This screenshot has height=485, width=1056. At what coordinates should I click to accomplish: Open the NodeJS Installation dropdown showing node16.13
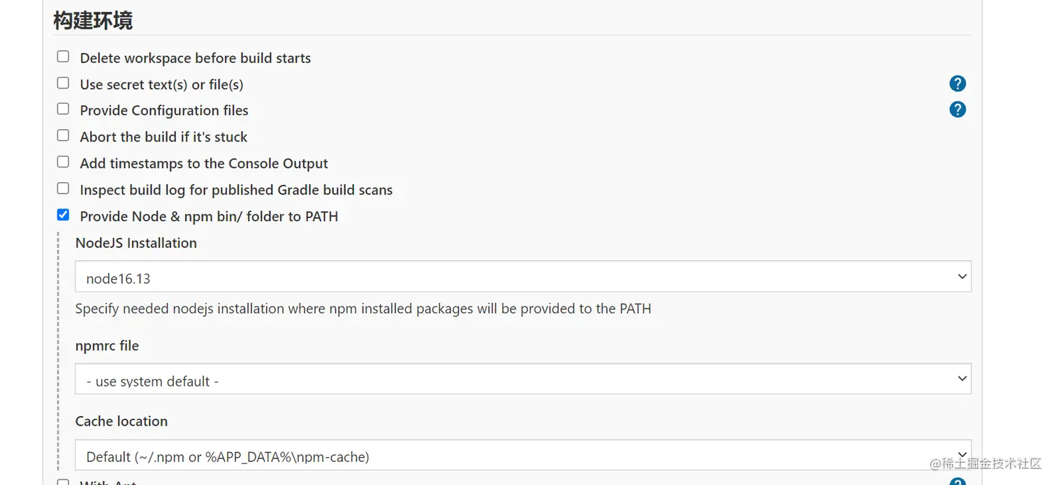[x=522, y=277]
